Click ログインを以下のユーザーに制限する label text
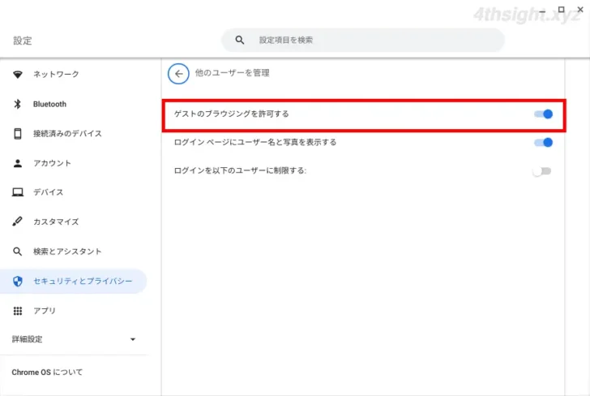 [x=240, y=170]
